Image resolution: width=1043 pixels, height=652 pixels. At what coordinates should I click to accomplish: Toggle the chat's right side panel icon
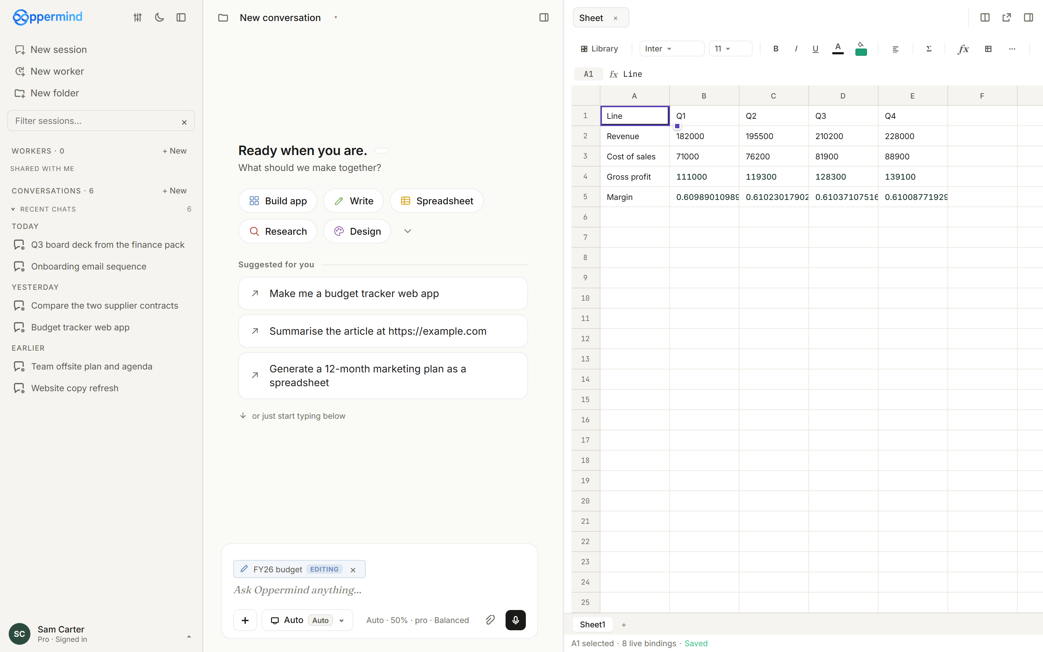[544, 17]
